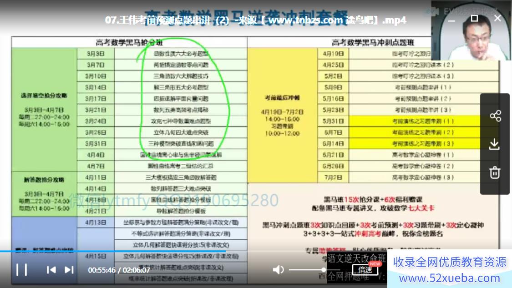Open the 倍速 playback speed button

365,270
